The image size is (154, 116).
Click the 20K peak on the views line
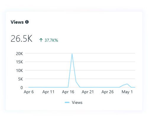tap(72, 54)
